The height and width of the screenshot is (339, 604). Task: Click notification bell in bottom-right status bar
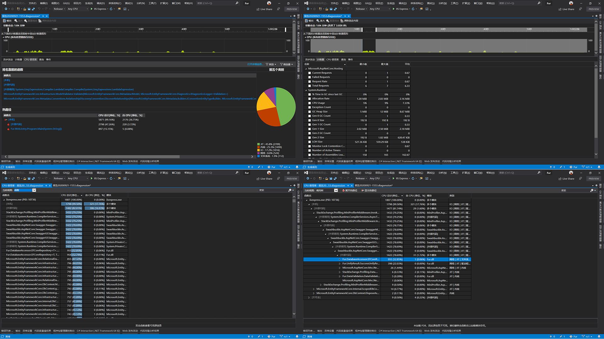(599, 336)
